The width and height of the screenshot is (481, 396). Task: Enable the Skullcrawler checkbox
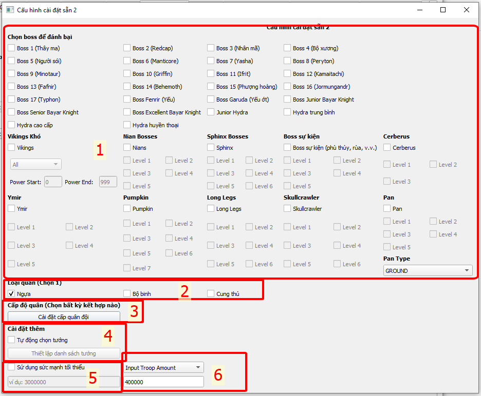(x=287, y=209)
